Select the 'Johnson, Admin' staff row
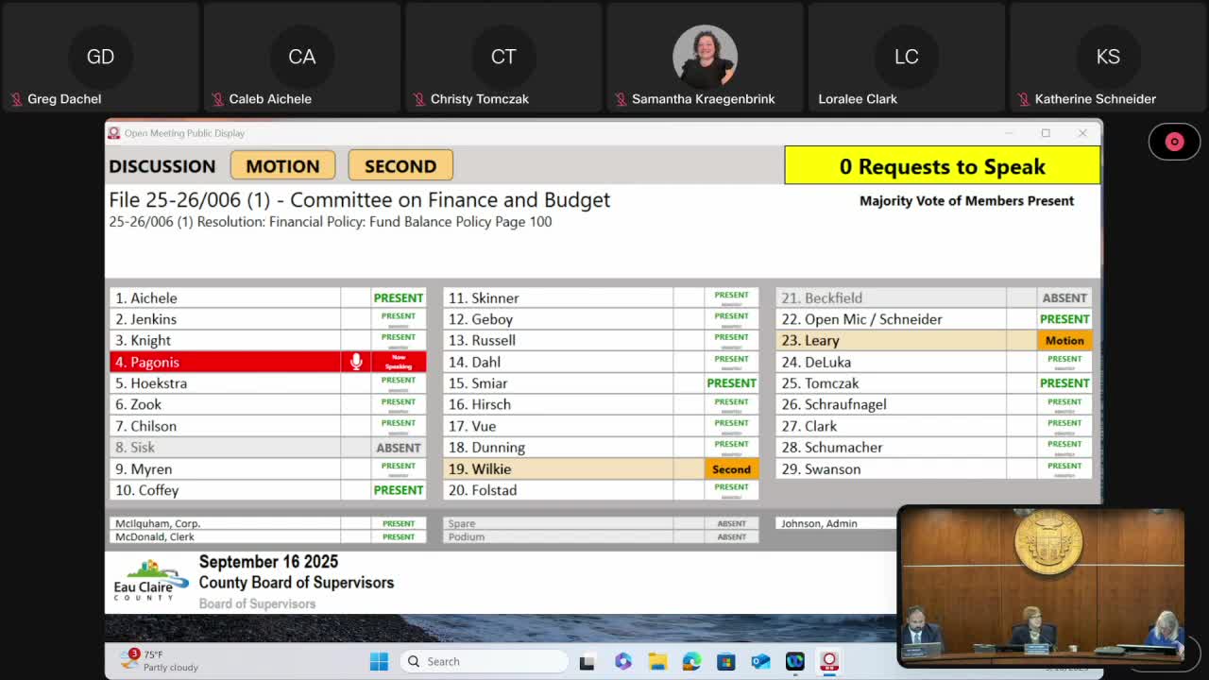This screenshot has width=1209, height=680. click(836, 523)
